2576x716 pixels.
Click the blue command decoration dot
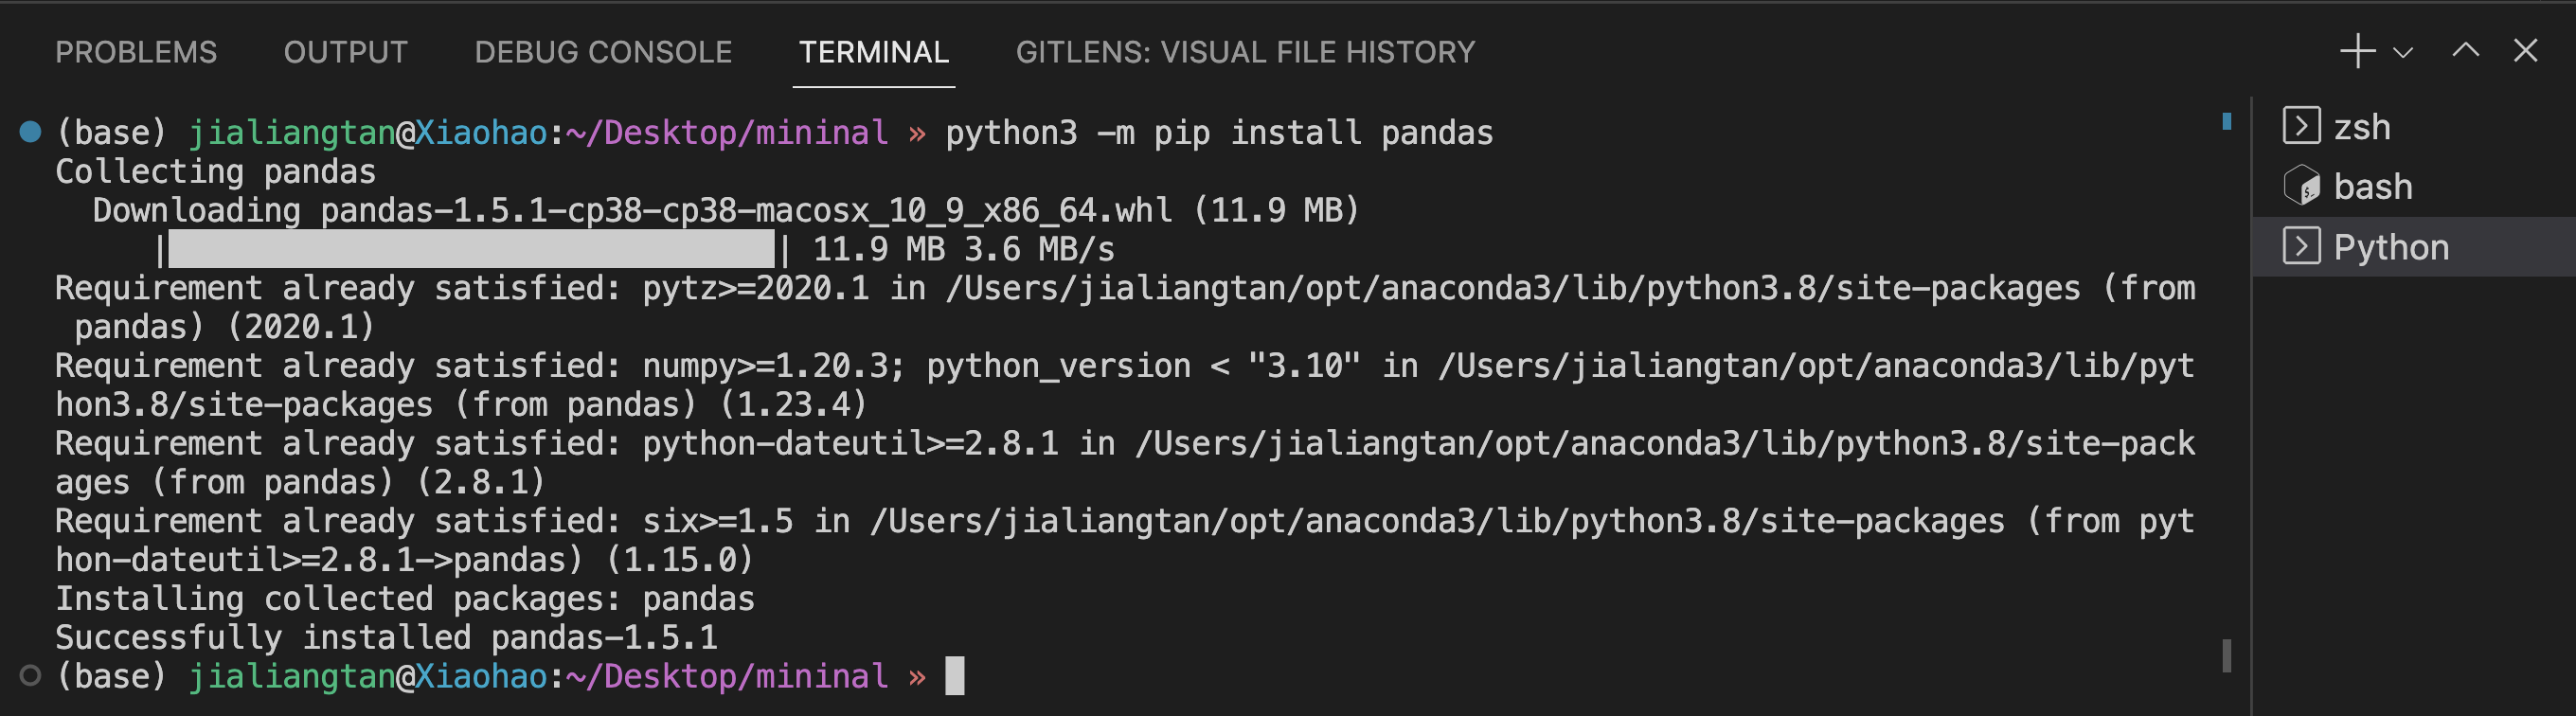point(31,132)
